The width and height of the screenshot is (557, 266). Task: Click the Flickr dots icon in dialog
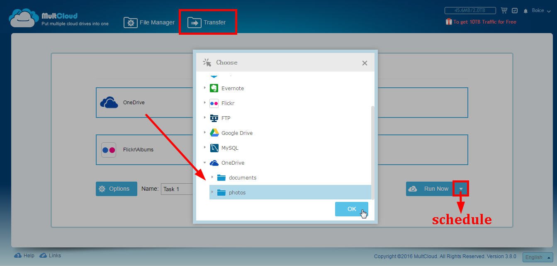(x=214, y=103)
